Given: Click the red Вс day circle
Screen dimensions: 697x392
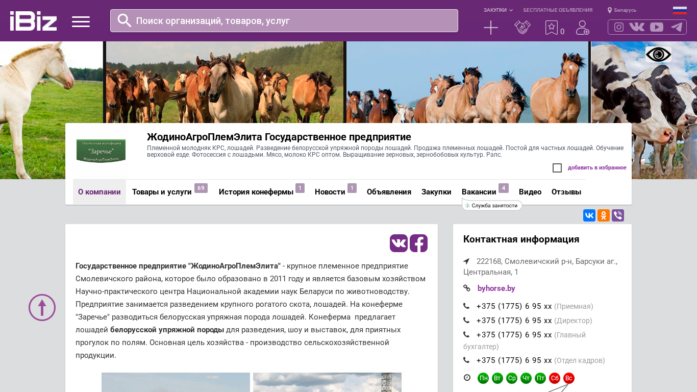Looking at the screenshot, I should point(569,378).
